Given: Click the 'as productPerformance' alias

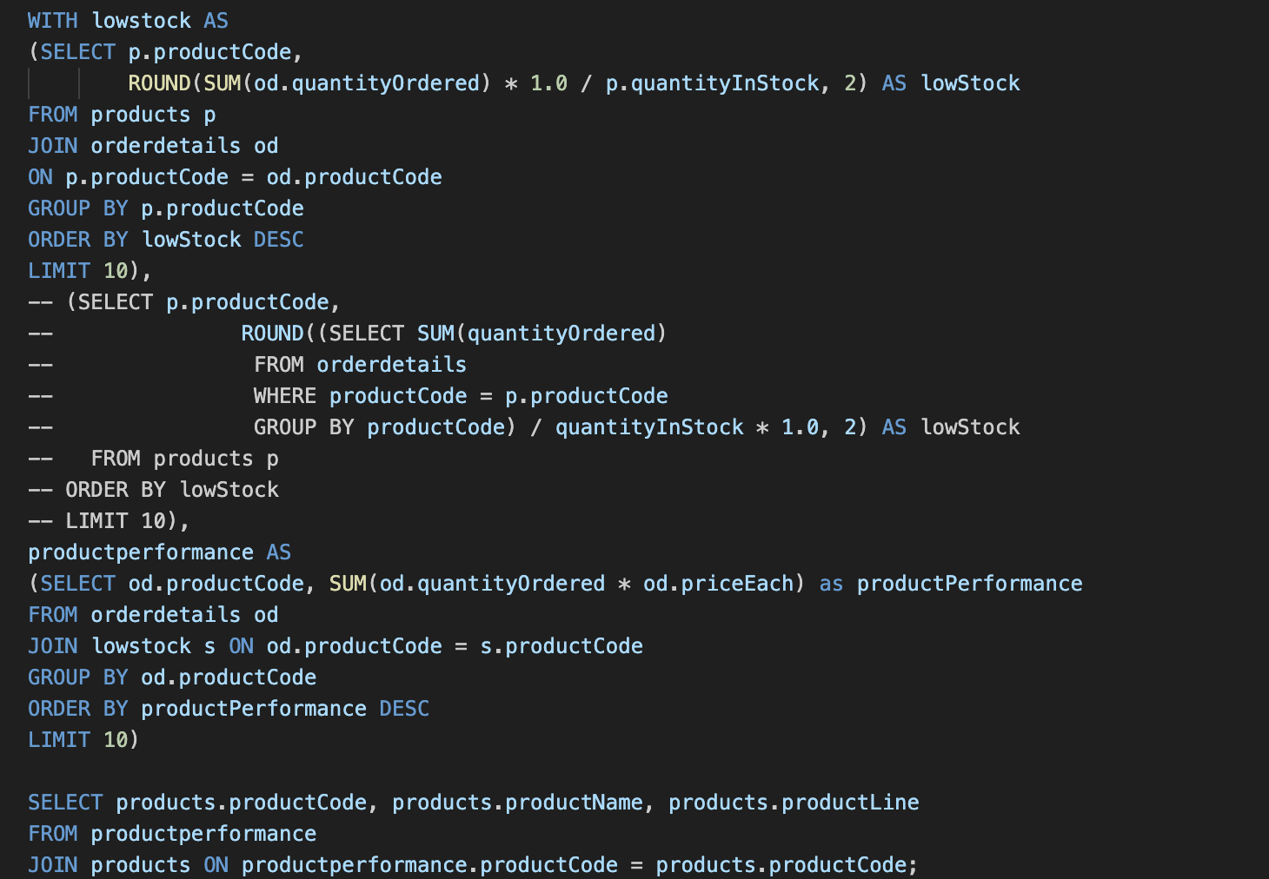Looking at the screenshot, I should tap(951, 584).
